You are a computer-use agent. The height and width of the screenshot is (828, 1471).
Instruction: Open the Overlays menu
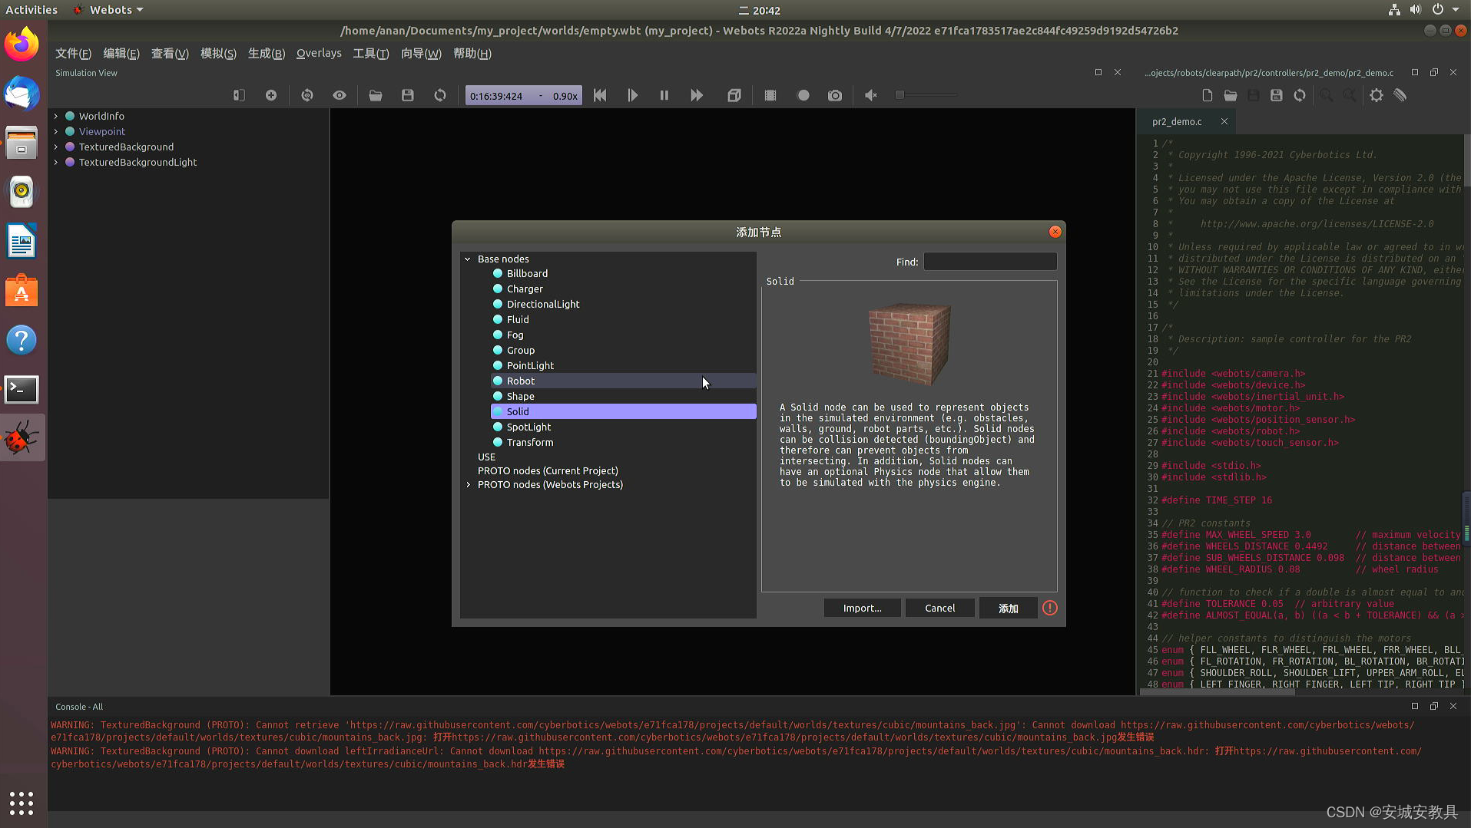pos(319,53)
